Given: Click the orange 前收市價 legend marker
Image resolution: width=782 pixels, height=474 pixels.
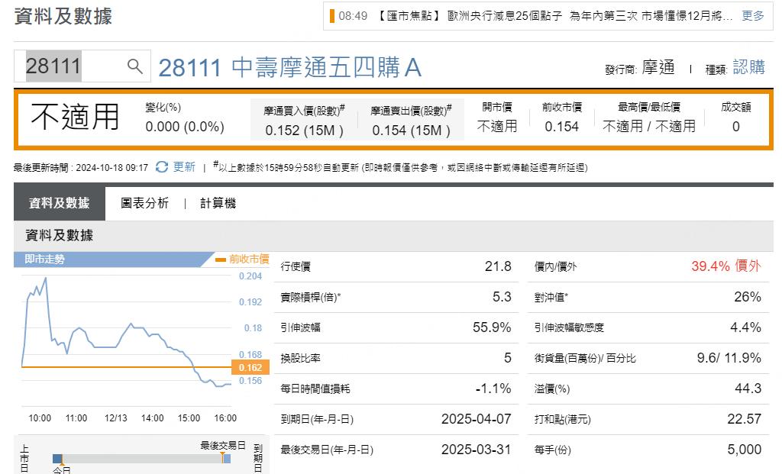Looking at the screenshot, I should coord(221,260).
